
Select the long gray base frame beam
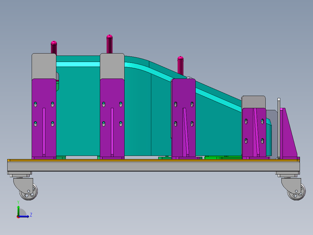[x=154, y=166]
